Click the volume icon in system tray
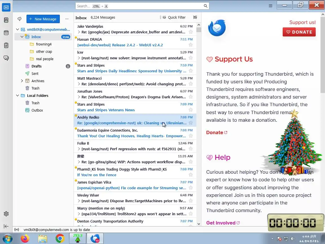Screen dimensions: 325x244 293,239
